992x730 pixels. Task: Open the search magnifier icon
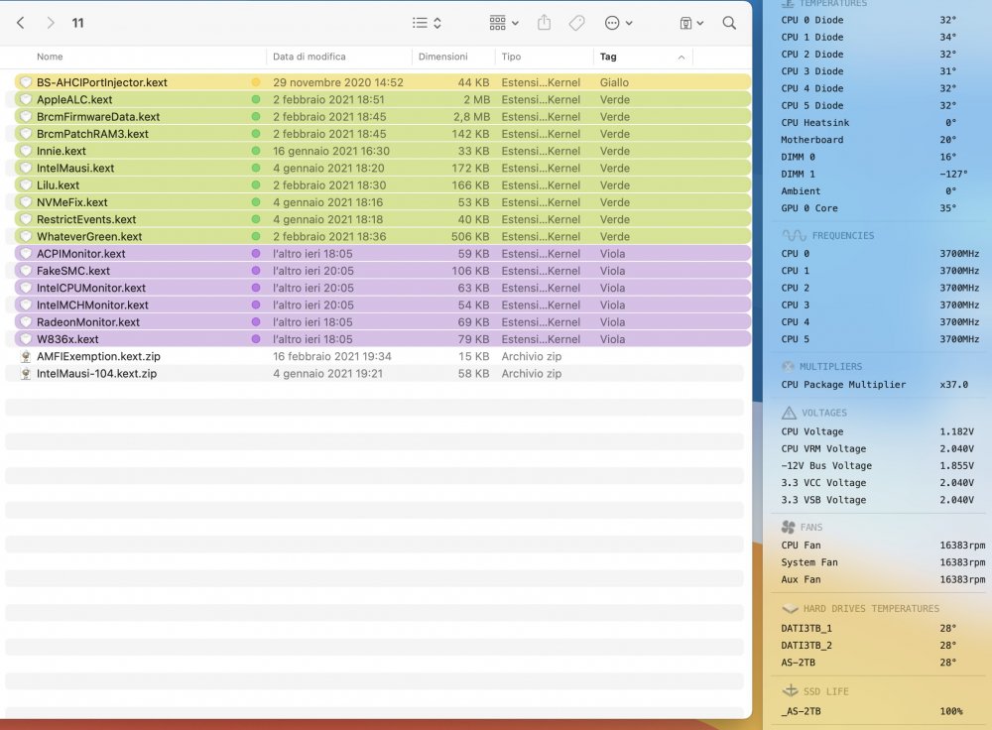point(729,24)
